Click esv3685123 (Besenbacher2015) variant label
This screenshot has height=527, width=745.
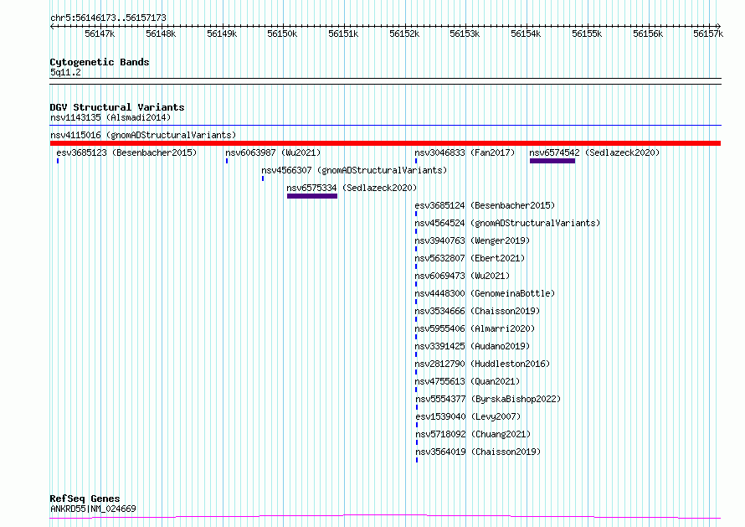click(126, 152)
